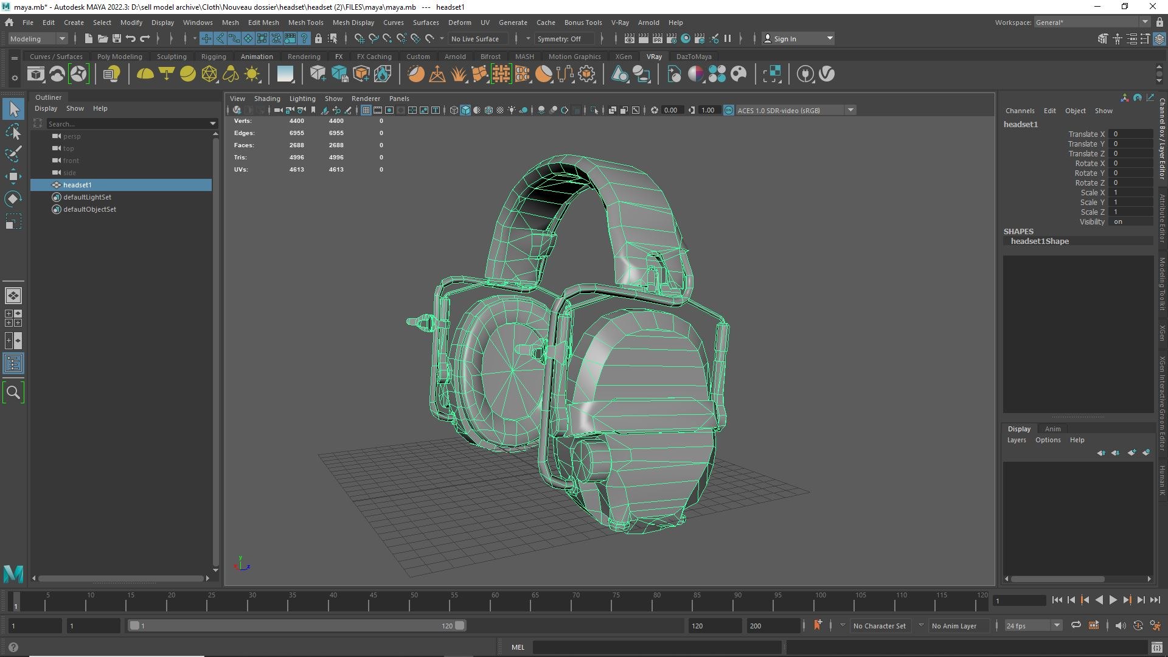Switch to the Rigging shelf tab
Image resolution: width=1168 pixels, height=657 pixels.
click(214, 57)
